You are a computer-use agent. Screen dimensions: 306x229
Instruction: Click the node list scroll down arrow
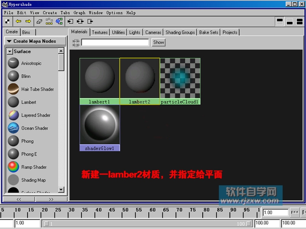click(x=61, y=190)
